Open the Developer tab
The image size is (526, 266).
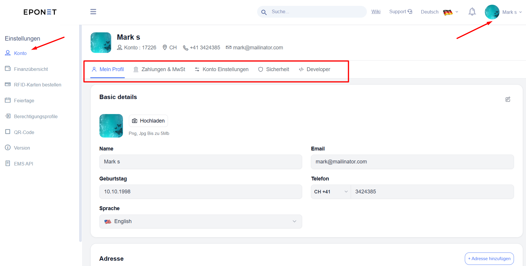coord(314,69)
